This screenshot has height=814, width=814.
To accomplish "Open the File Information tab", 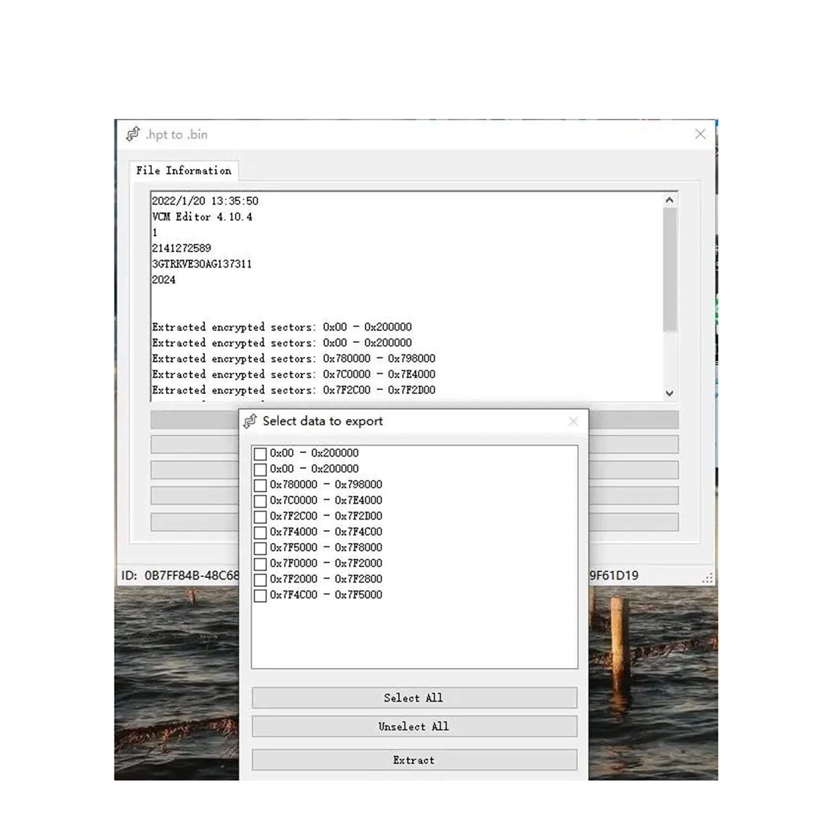I will (x=183, y=170).
